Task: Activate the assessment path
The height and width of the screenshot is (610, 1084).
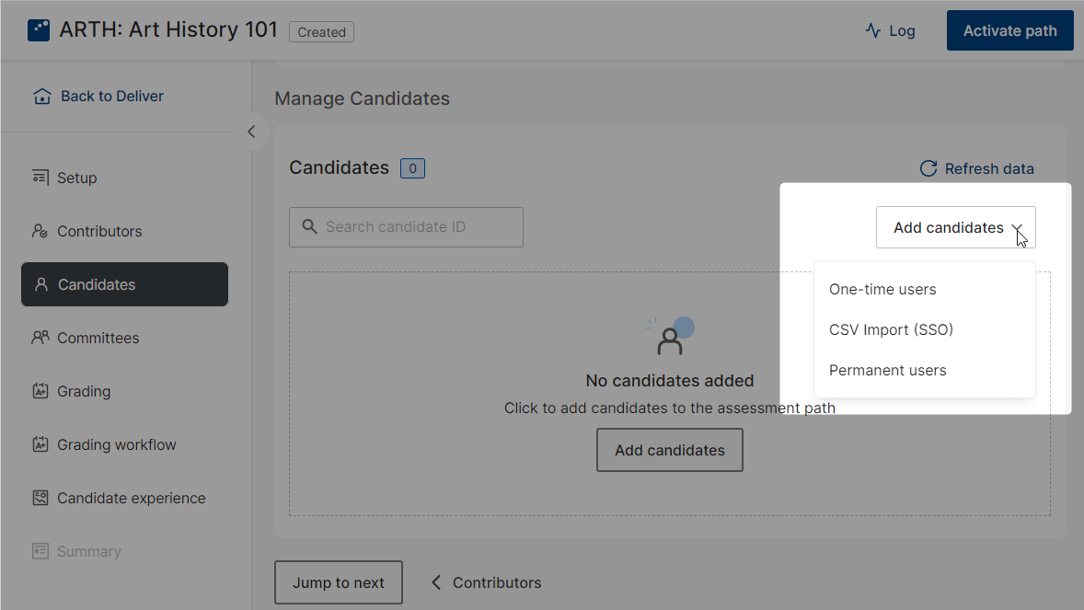Action: click(1009, 30)
